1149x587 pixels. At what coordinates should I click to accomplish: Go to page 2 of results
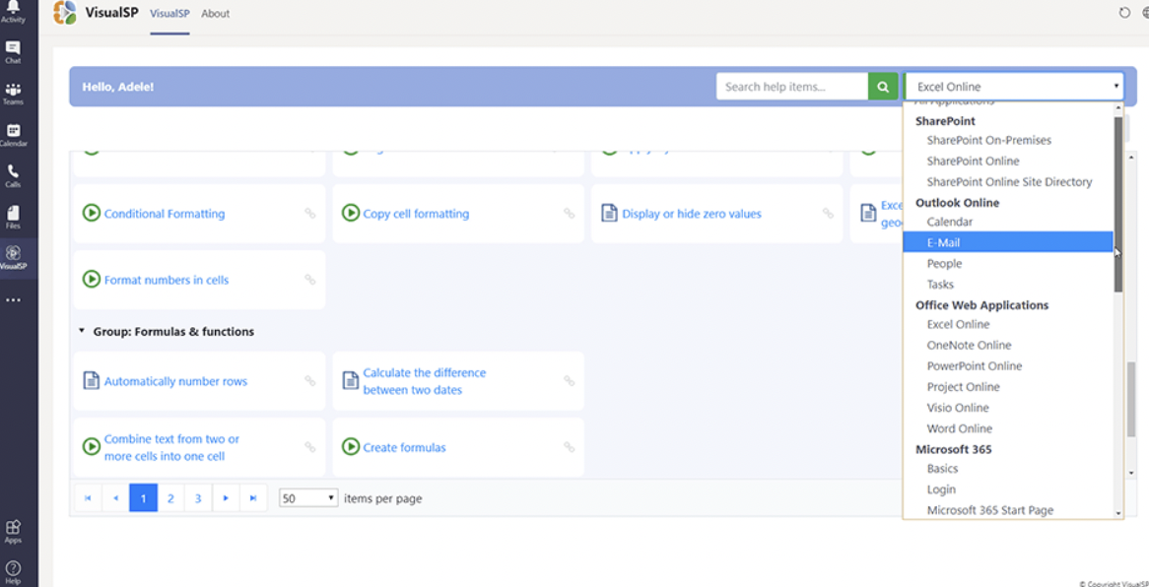[x=170, y=498]
